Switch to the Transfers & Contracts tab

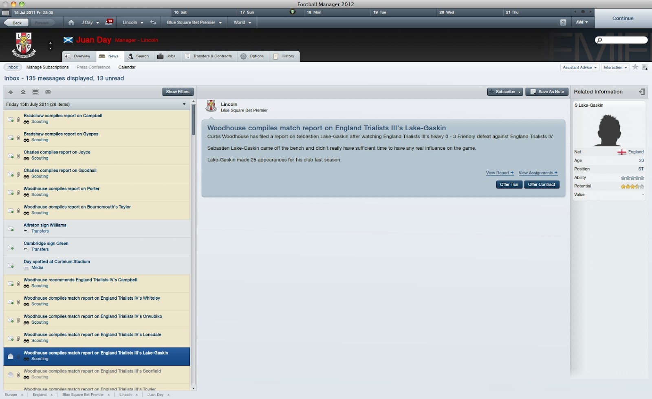click(x=209, y=56)
